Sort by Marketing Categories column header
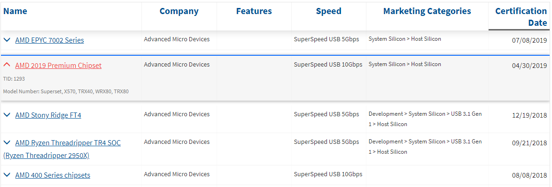 427,11
